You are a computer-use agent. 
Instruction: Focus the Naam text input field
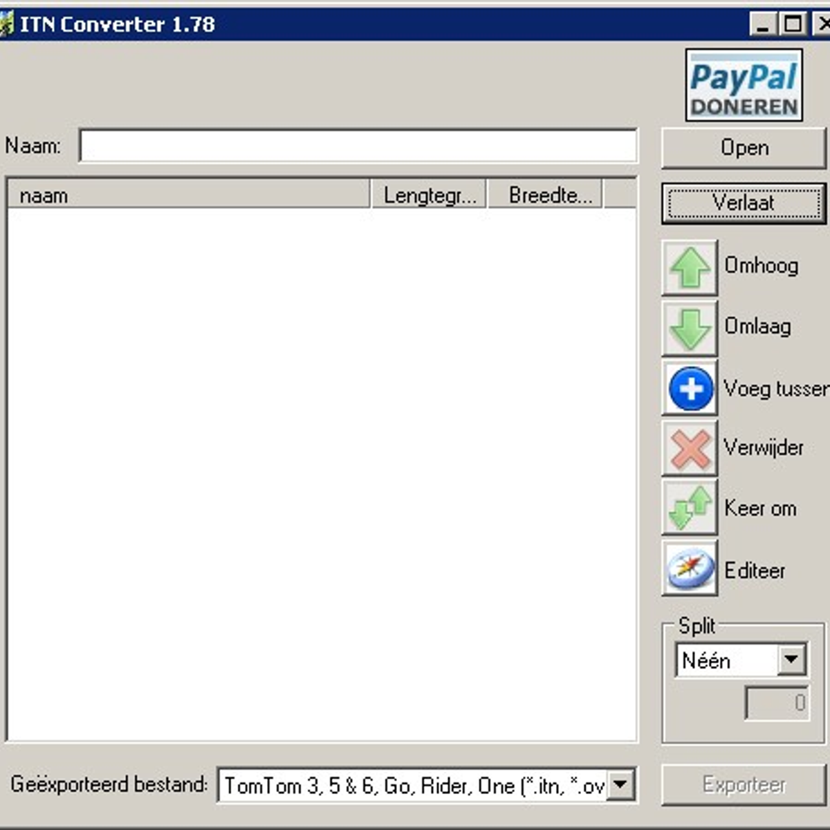(x=358, y=146)
